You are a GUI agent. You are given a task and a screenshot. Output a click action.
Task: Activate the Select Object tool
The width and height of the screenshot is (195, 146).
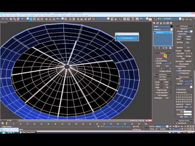click(x=31, y=19)
